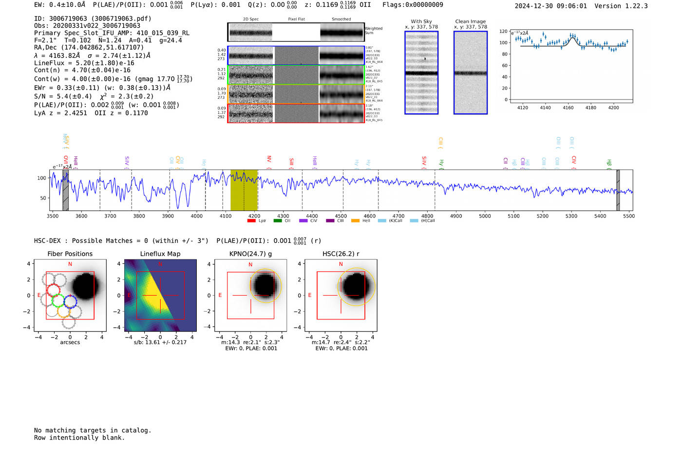682x464 pixels.
Task: Click the hatched gray band near 3550 Å
Action: coord(65,190)
